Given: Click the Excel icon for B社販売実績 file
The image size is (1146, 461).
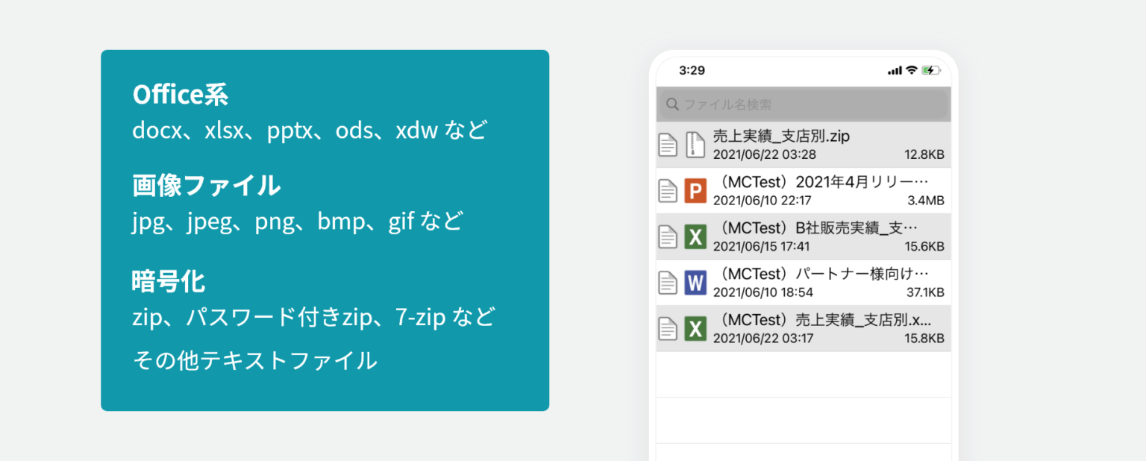Looking at the screenshot, I should pos(695,237).
